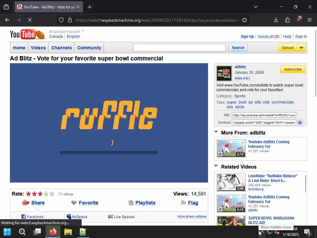The width and height of the screenshot is (317, 238).
Task: Open the Firefox View icon at top left
Action: (6, 7)
